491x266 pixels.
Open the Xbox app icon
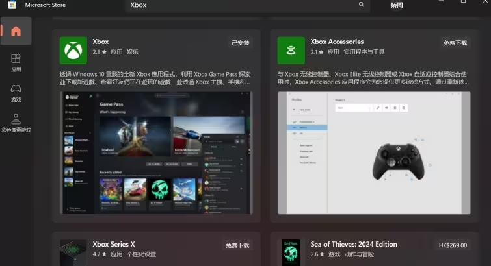point(73,51)
